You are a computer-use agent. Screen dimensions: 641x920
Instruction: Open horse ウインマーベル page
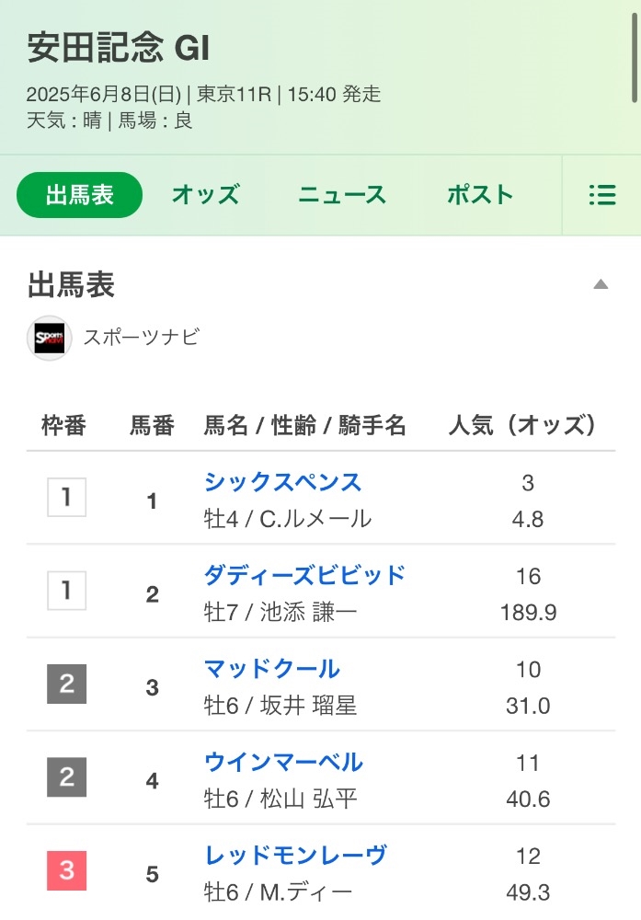[x=283, y=762]
